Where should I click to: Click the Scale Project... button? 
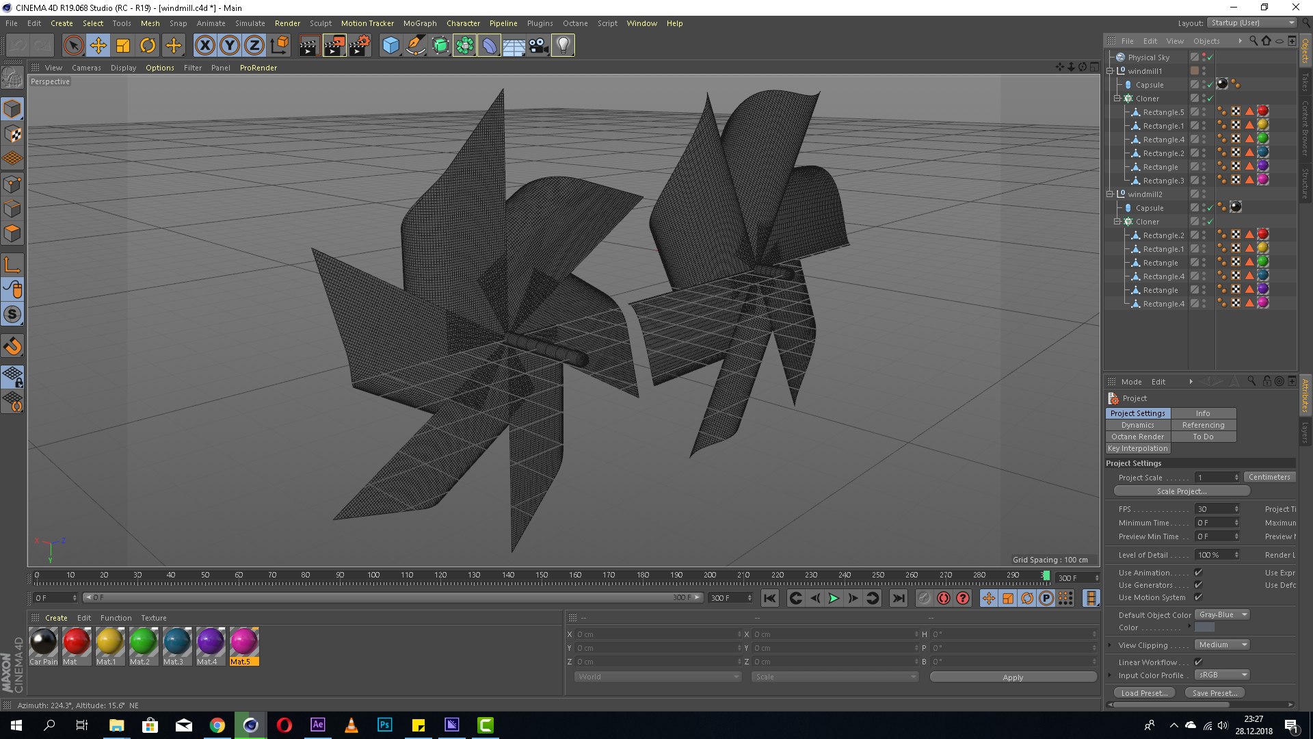[1182, 491]
